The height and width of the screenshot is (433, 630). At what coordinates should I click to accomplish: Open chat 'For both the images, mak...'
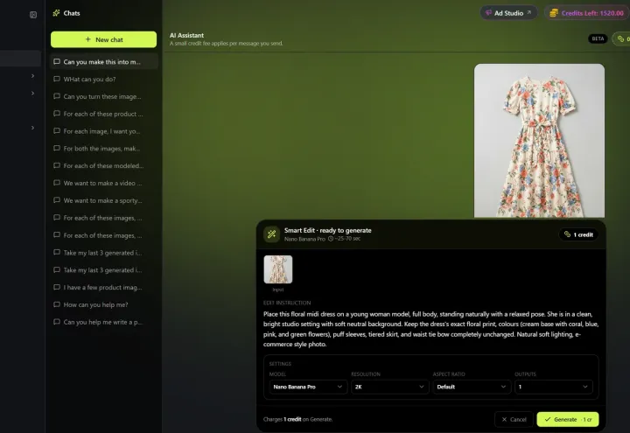click(x=104, y=148)
